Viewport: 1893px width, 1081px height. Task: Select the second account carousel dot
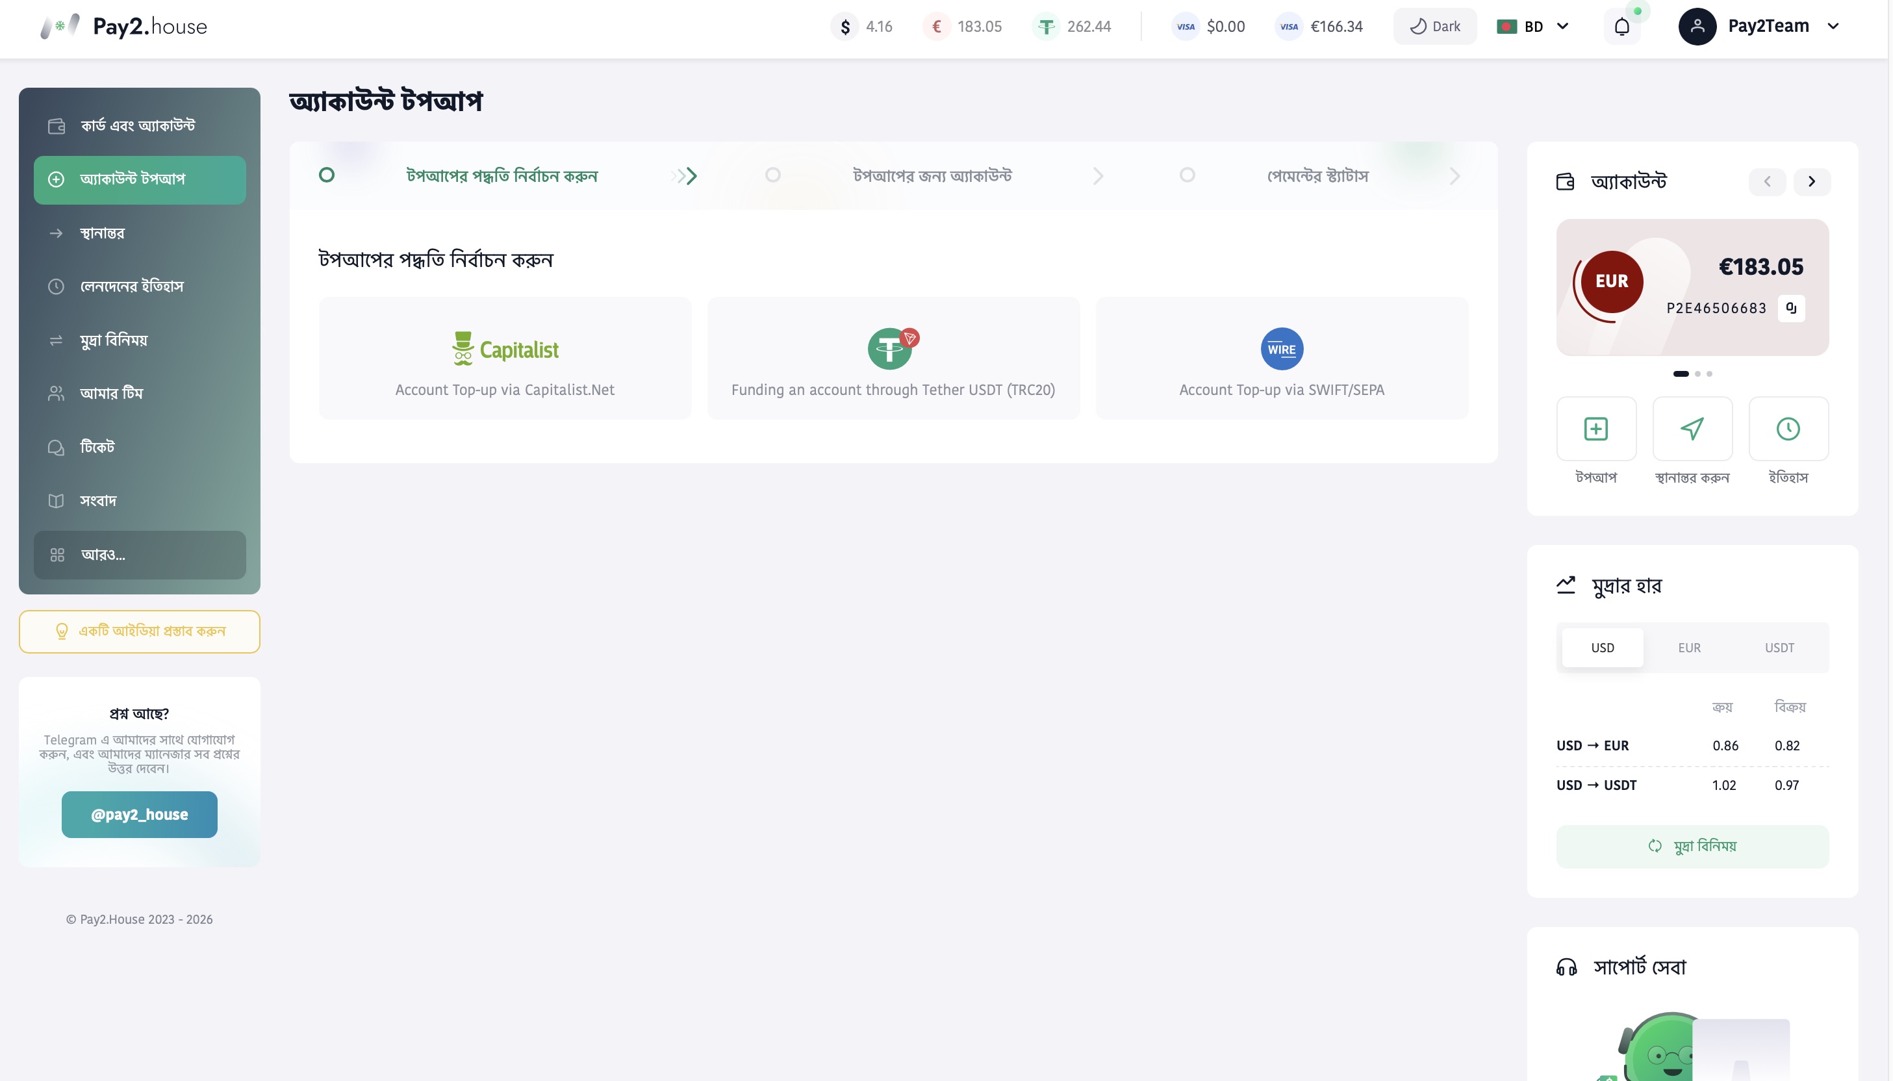[x=1697, y=374]
